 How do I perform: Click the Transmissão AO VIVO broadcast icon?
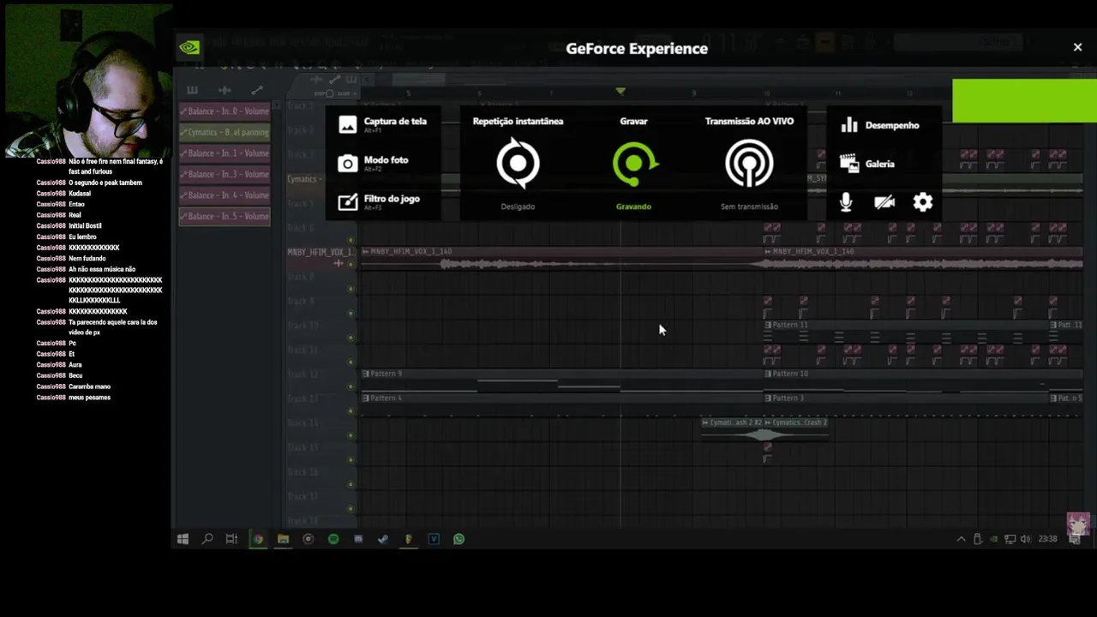749,163
